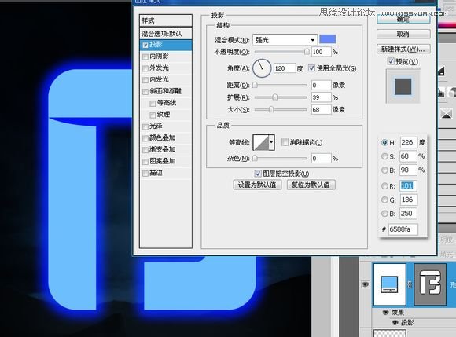Select the blue B radio button next to 250

384,214
